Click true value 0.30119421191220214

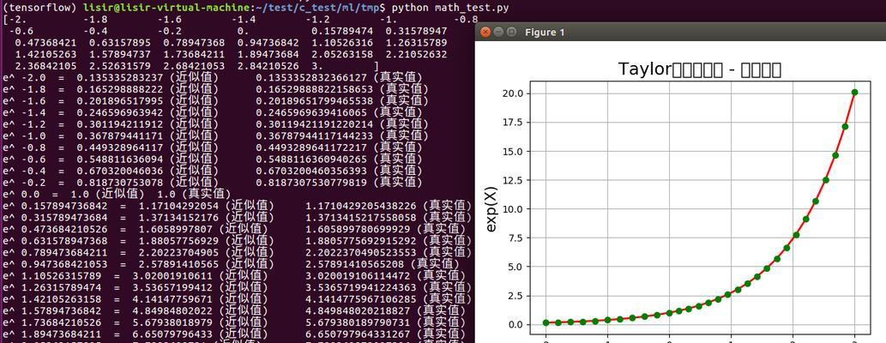316,124
